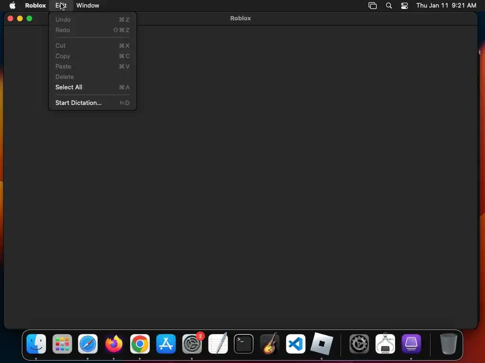Launch Firefox from the Dock
485x363 pixels.
[114, 344]
